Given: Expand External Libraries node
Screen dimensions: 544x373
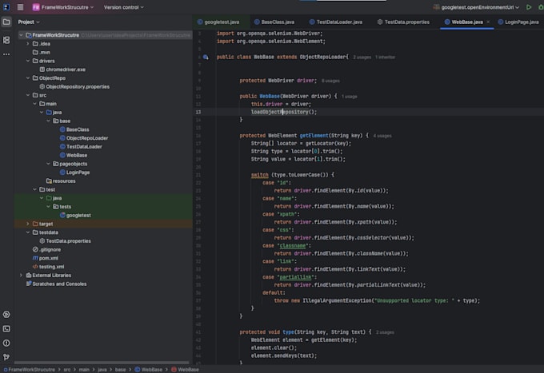Looking at the screenshot, I should pos(21,276).
